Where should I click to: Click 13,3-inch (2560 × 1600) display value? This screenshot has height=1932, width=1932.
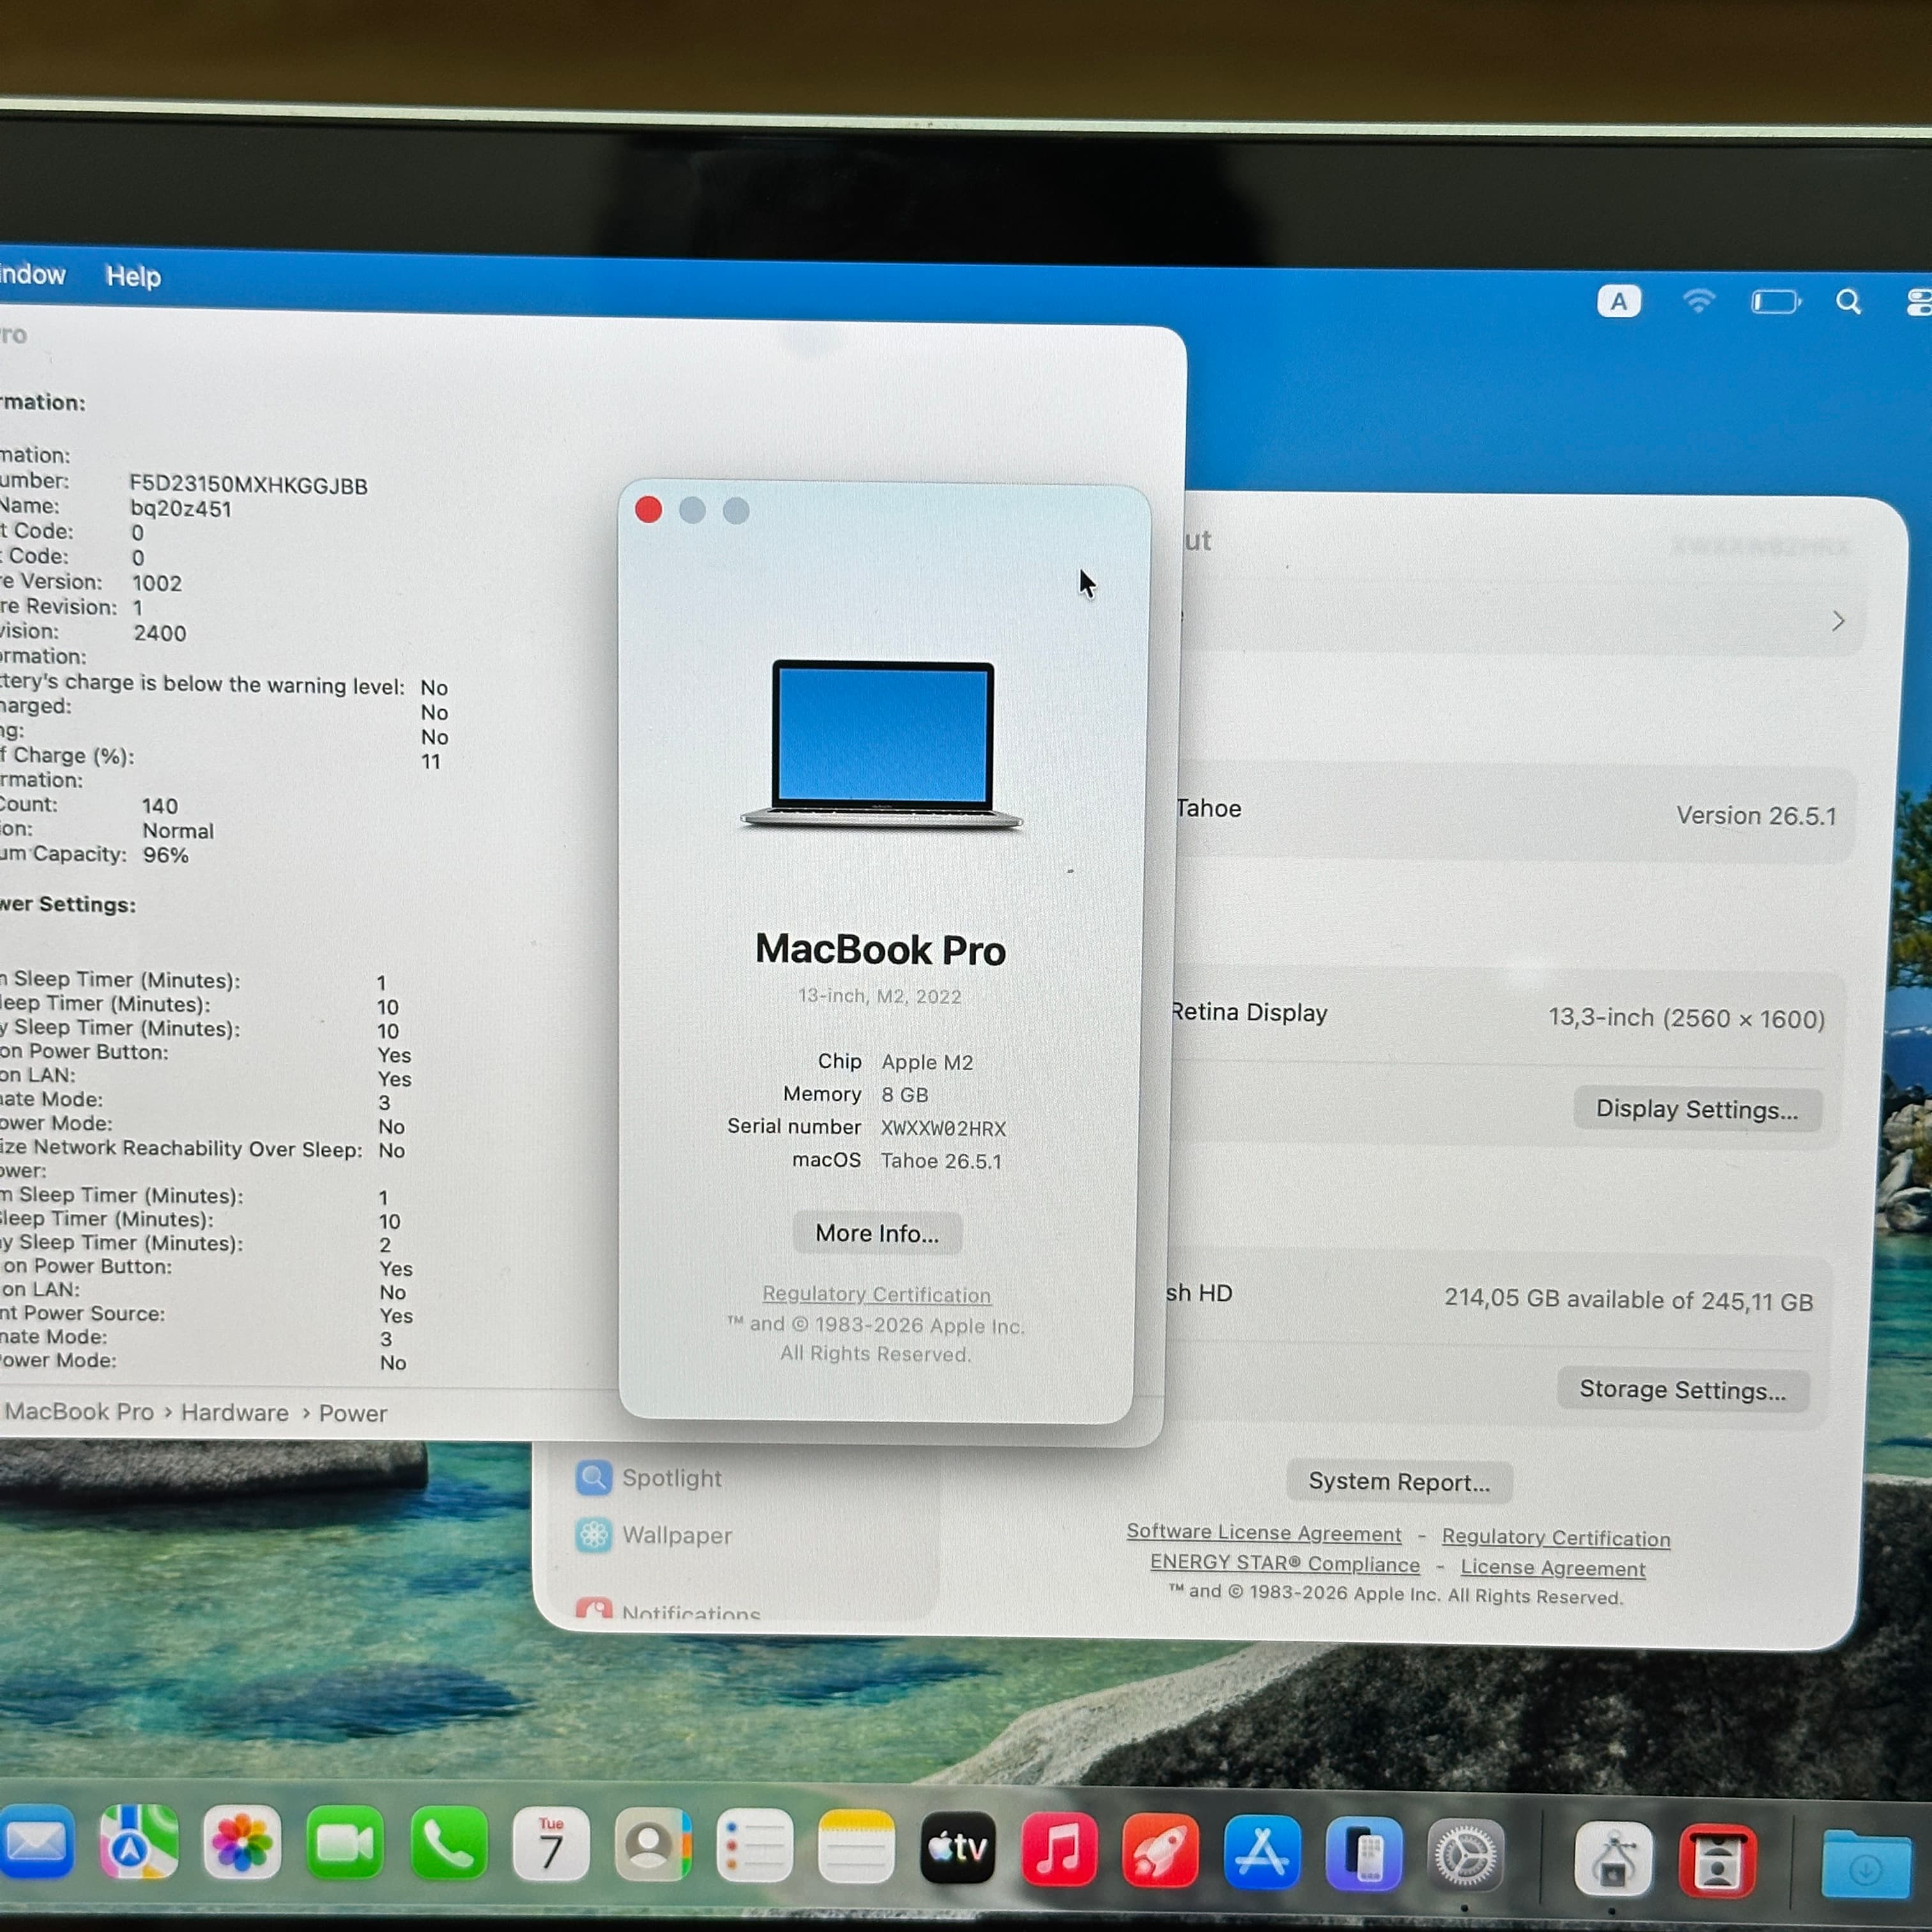pyautogui.click(x=1687, y=1018)
